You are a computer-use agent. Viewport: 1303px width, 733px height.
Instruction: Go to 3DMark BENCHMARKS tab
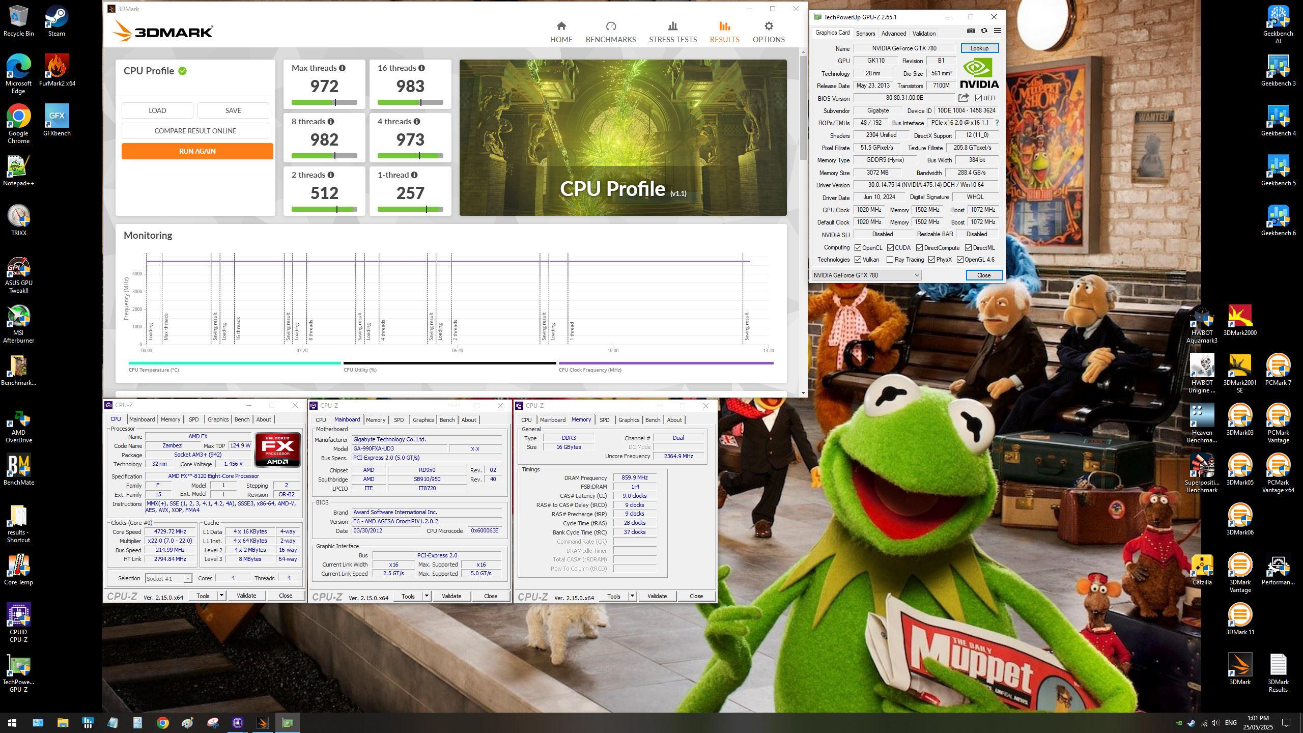pyautogui.click(x=611, y=32)
